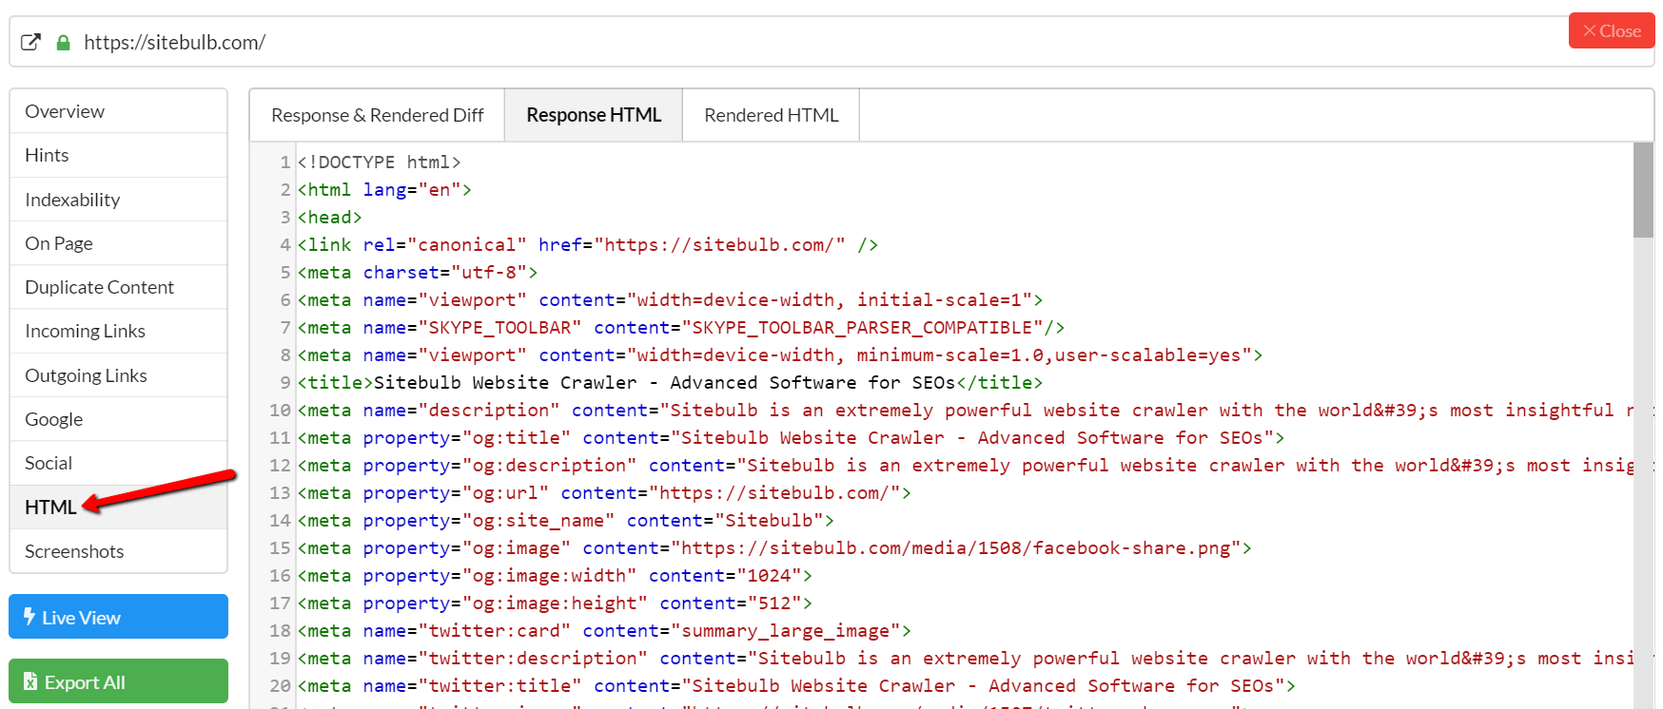1663x709 pixels.
Task: Open Indexability sidebar item
Action: (x=72, y=200)
